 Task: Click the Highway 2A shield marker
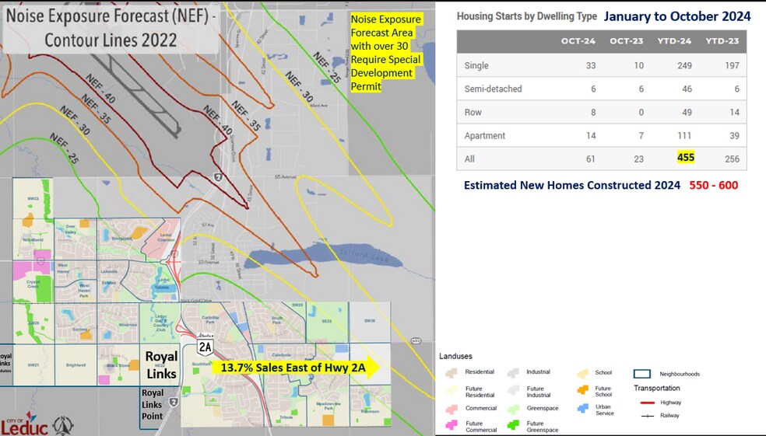[205, 345]
